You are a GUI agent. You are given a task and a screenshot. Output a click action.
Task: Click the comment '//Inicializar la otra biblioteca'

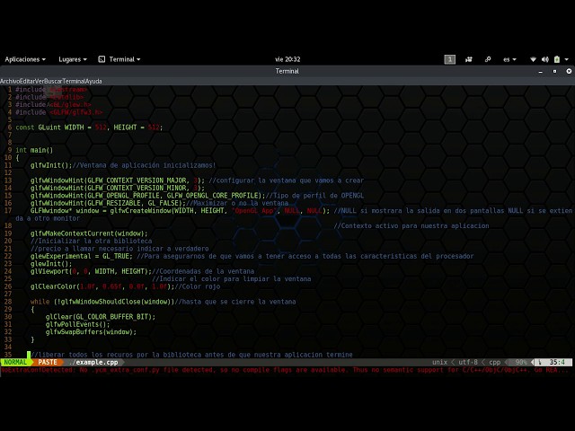click(91, 242)
